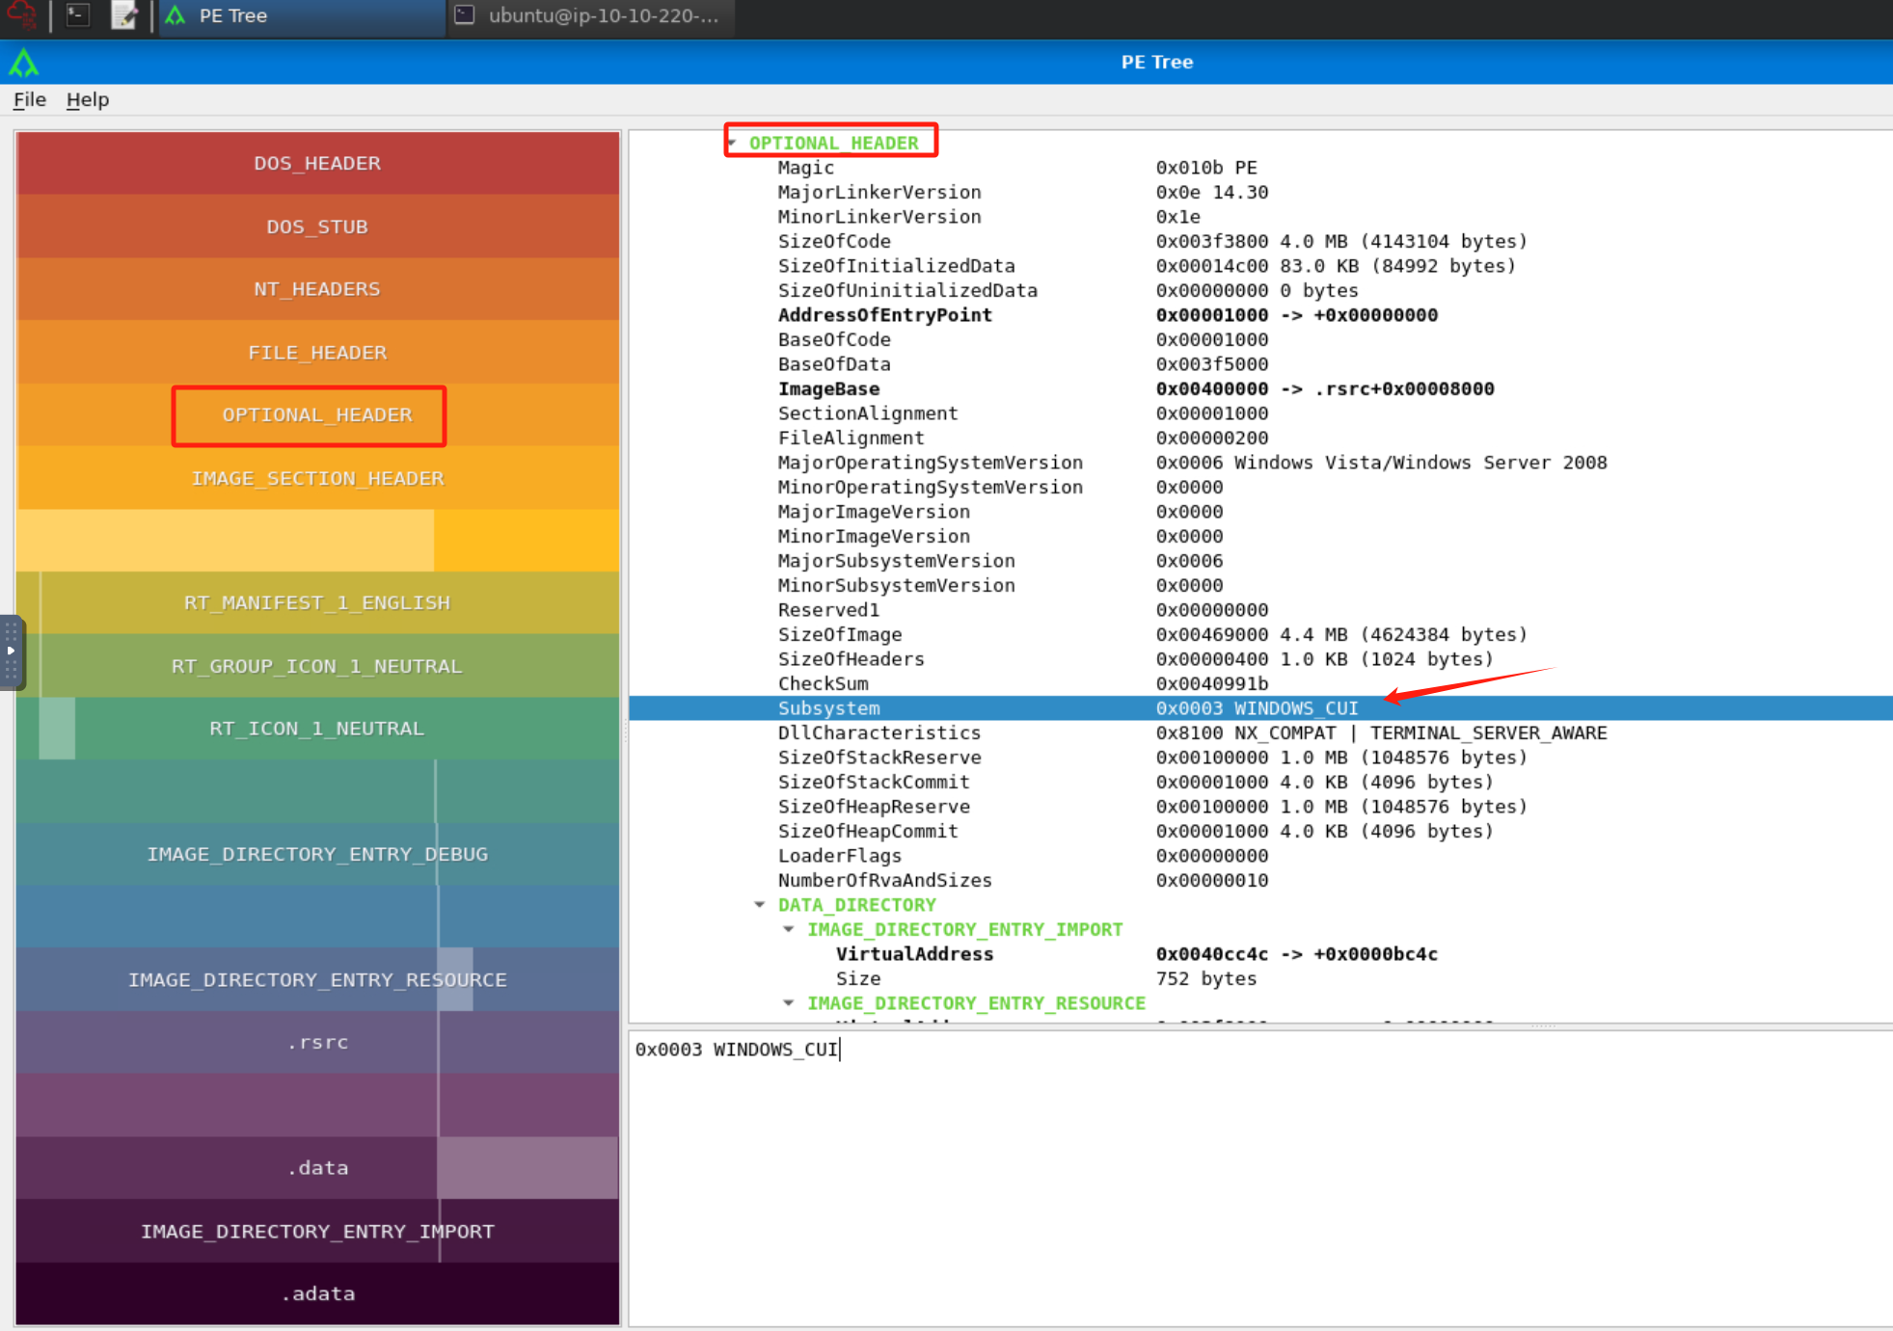Select DOS_HEADER block in the map

click(x=317, y=164)
